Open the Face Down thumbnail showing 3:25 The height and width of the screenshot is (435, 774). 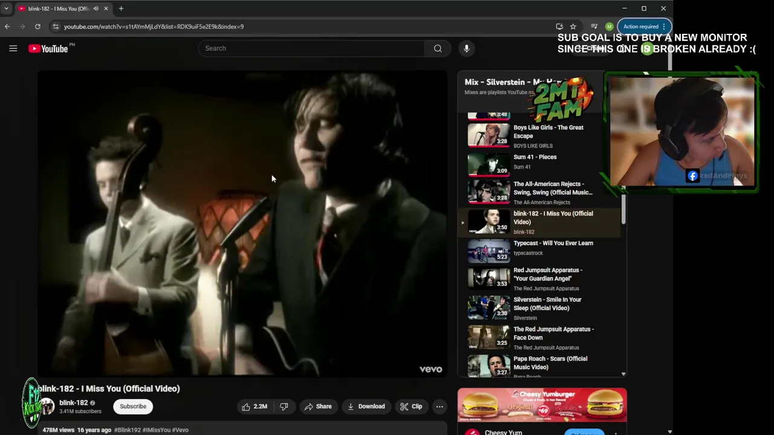point(489,337)
